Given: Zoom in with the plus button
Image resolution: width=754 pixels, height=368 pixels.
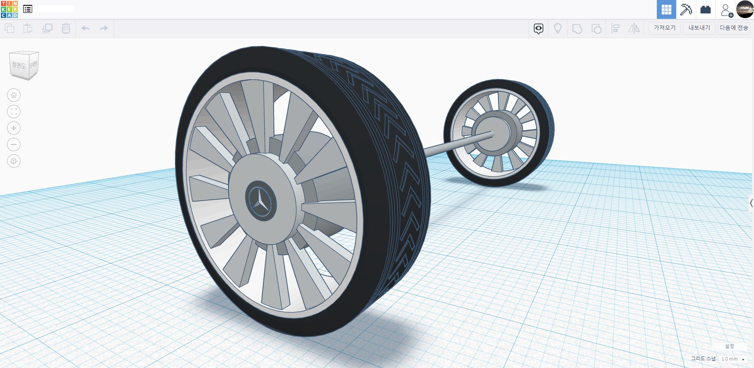Looking at the screenshot, I should click(x=14, y=128).
